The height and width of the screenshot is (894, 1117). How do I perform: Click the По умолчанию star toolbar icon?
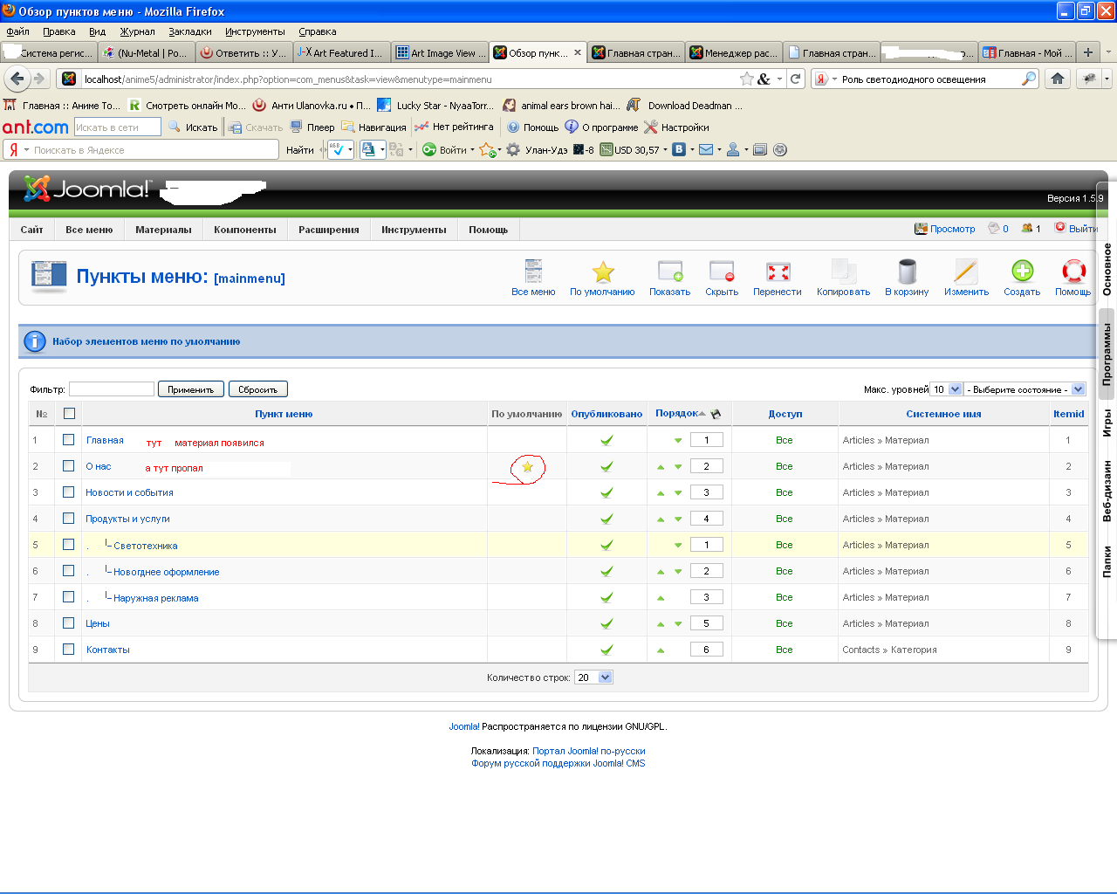point(602,272)
